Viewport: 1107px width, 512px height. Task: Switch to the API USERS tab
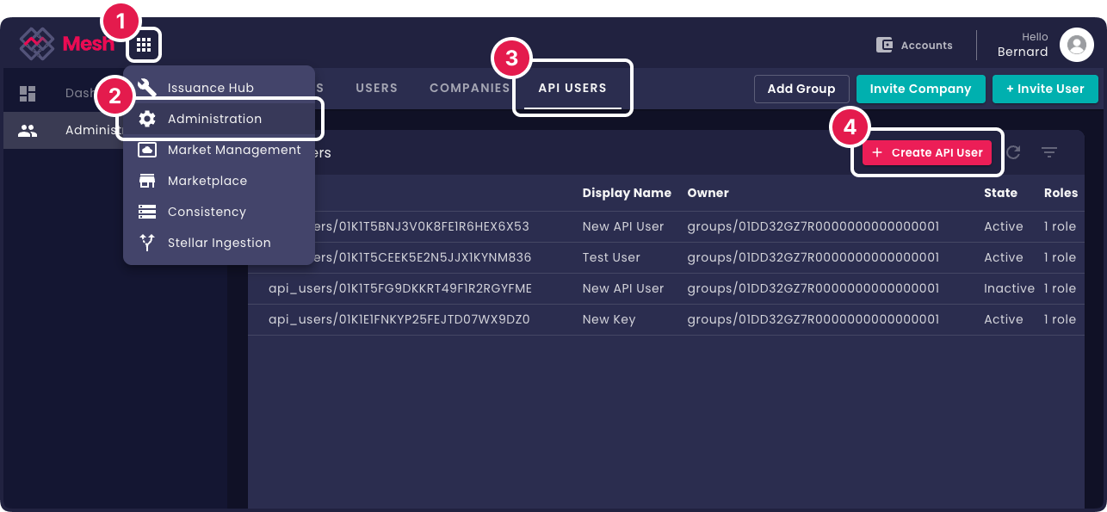(x=572, y=88)
